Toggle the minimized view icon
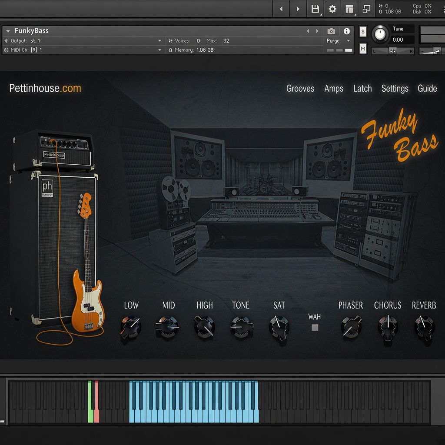Screen dimensions: 445x445 tap(366, 9)
